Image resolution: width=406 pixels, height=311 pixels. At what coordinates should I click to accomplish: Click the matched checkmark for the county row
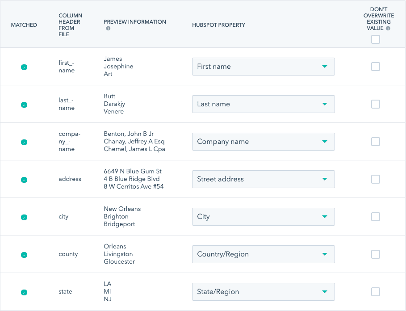pyautogui.click(x=24, y=254)
